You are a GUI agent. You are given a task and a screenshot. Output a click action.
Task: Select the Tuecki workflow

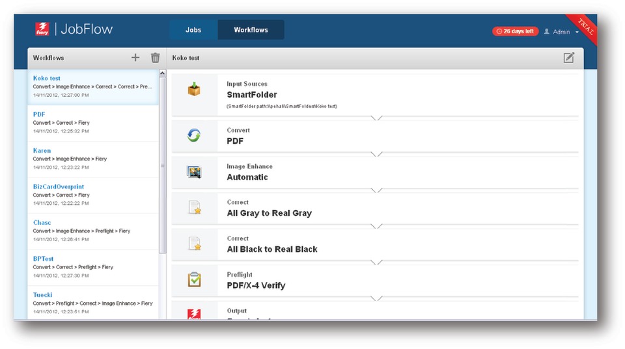coord(93,303)
